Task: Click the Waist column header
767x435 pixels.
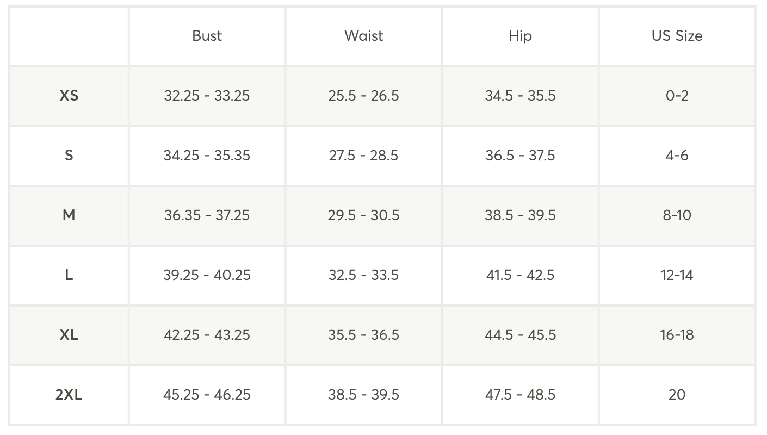Action: (363, 36)
